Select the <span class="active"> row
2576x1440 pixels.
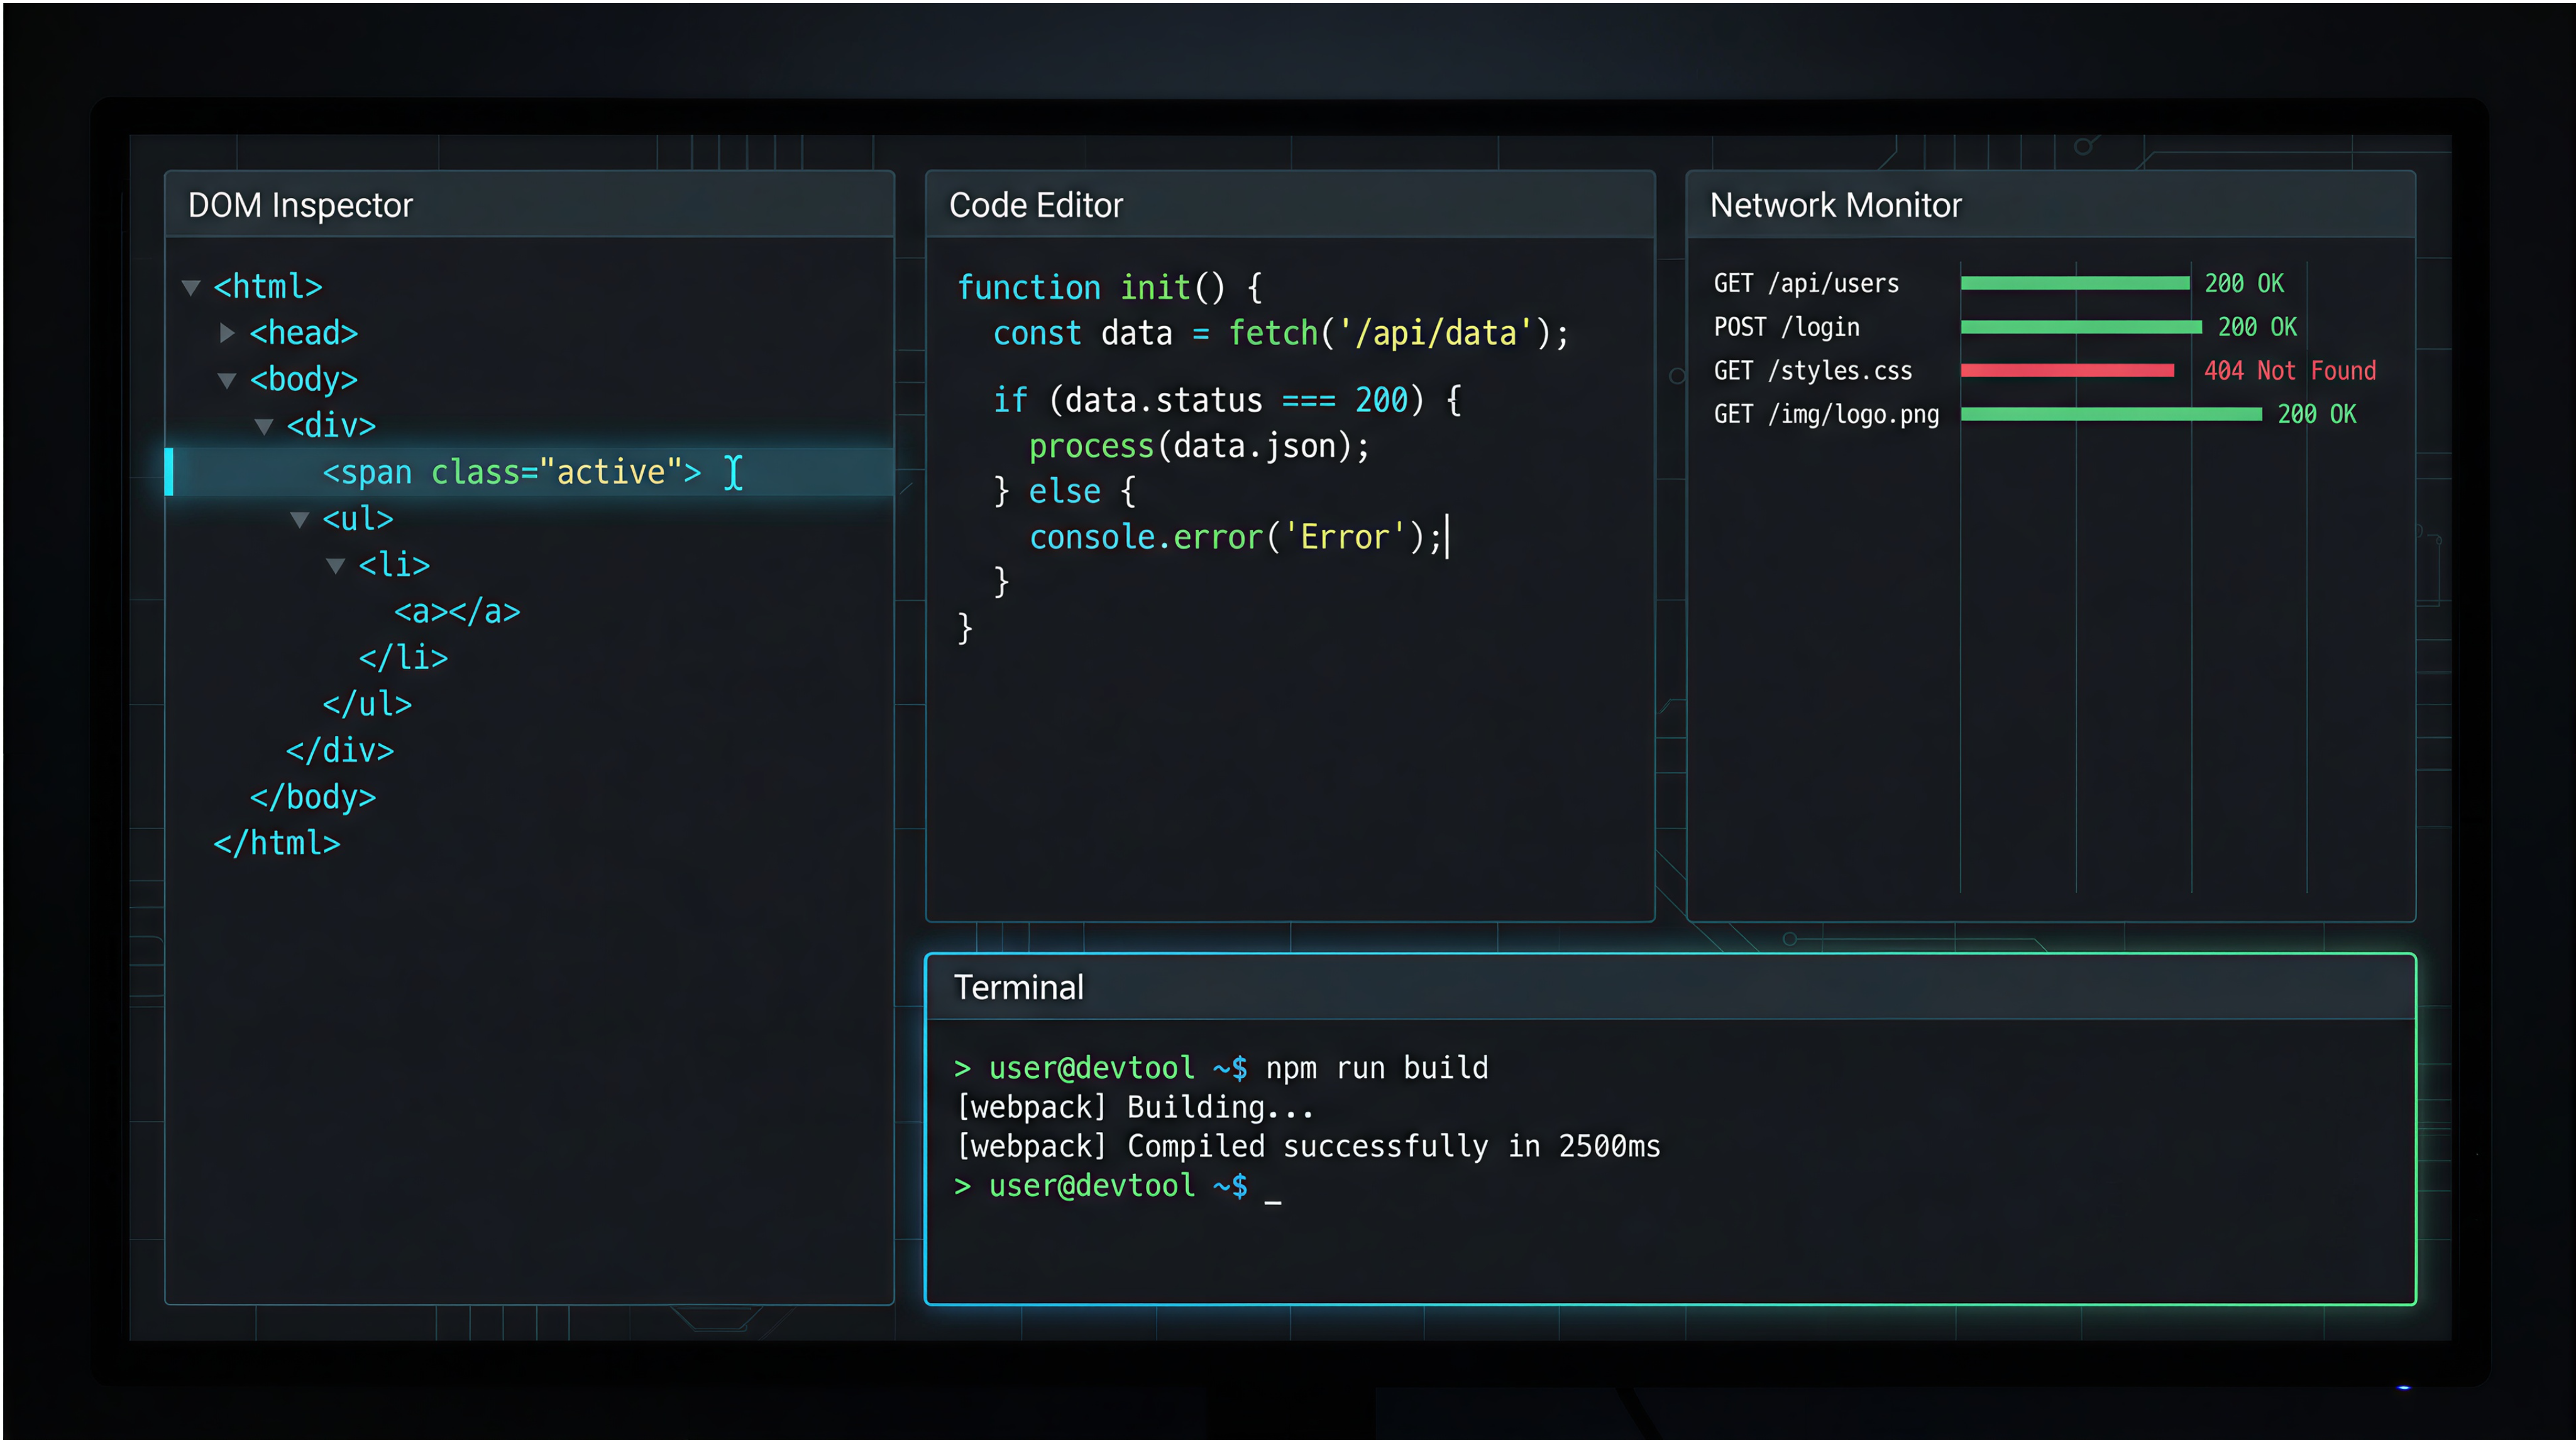click(529, 472)
